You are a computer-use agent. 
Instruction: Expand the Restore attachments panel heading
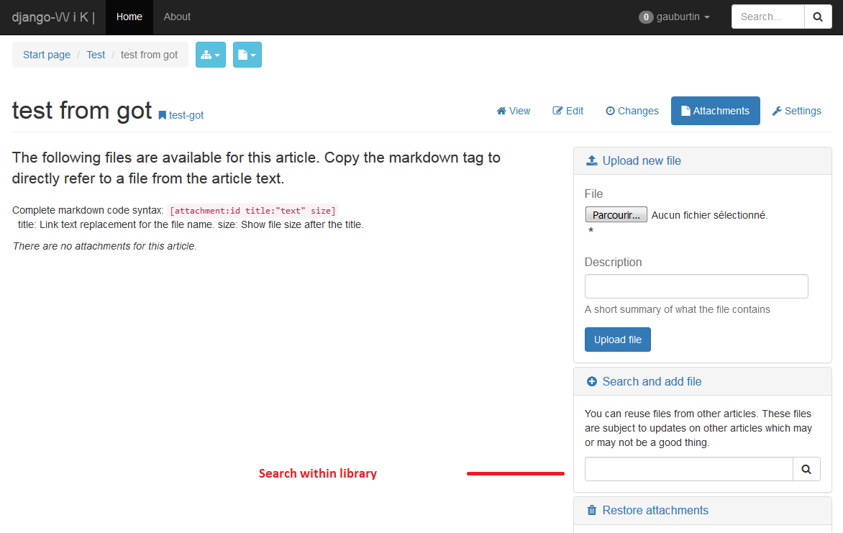click(655, 510)
